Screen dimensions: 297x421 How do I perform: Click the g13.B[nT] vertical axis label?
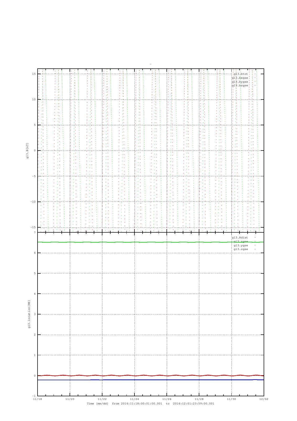[x=27, y=151]
